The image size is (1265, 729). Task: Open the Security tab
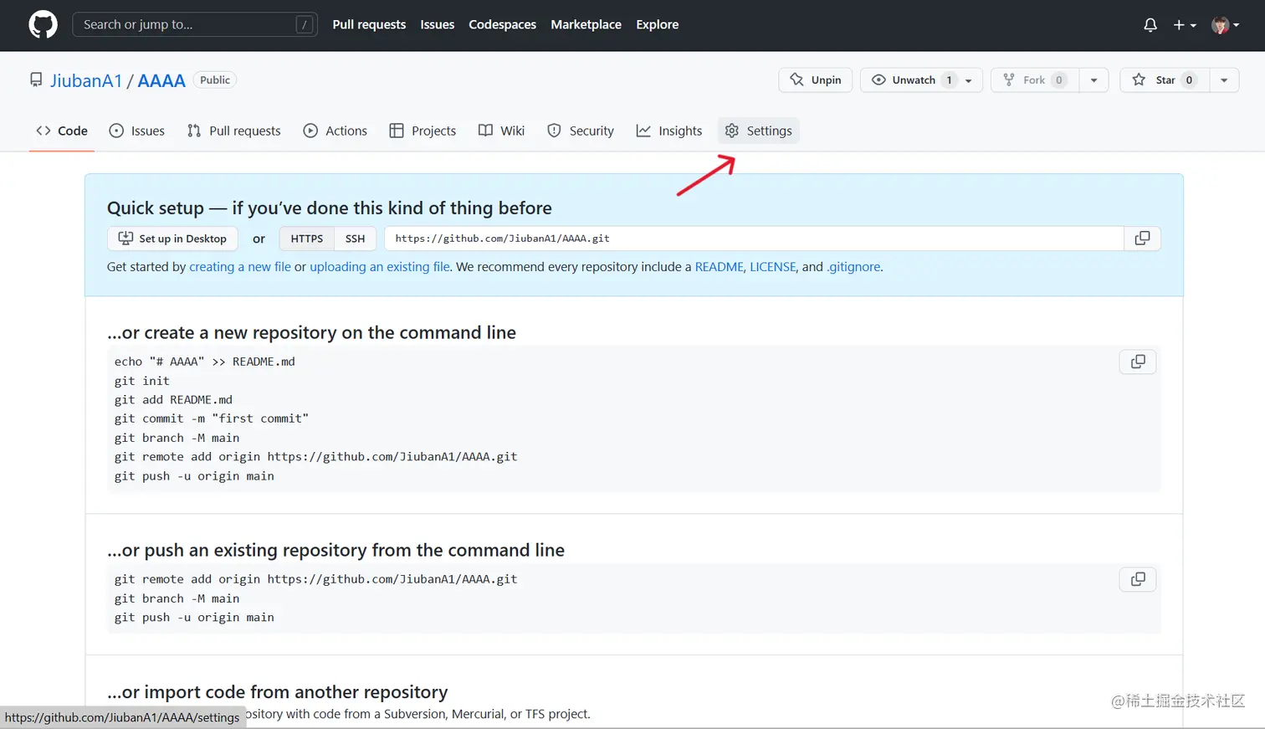tap(581, 131)
